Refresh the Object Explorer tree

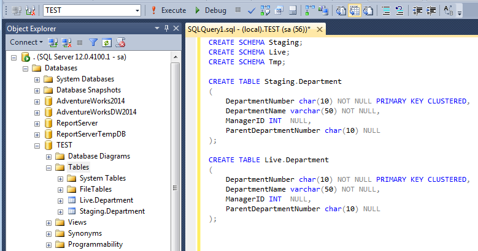point(106,43)
